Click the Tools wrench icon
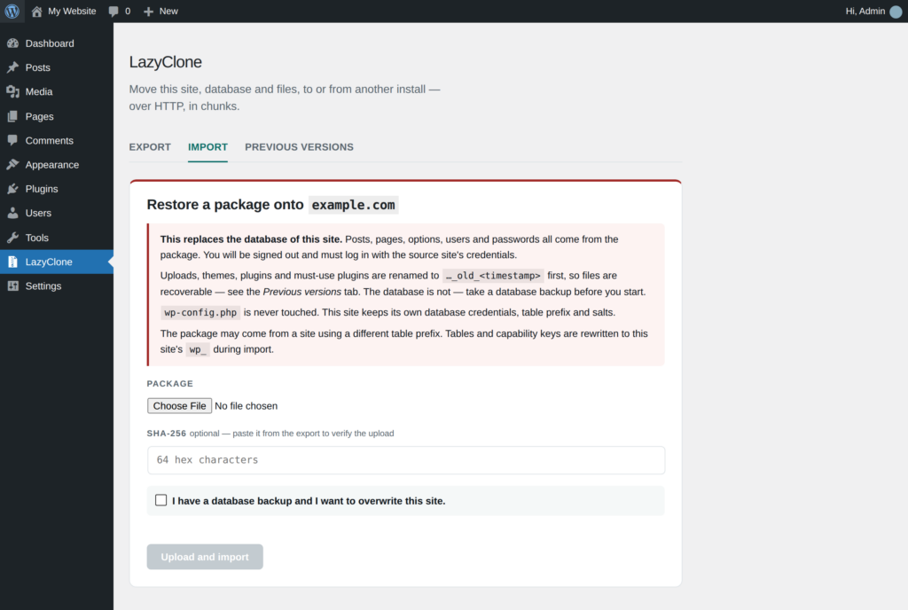 pos(12,238)
